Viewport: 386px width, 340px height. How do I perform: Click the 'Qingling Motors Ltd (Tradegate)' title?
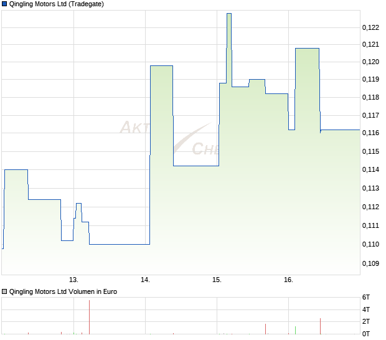click(x=57, y=4)
